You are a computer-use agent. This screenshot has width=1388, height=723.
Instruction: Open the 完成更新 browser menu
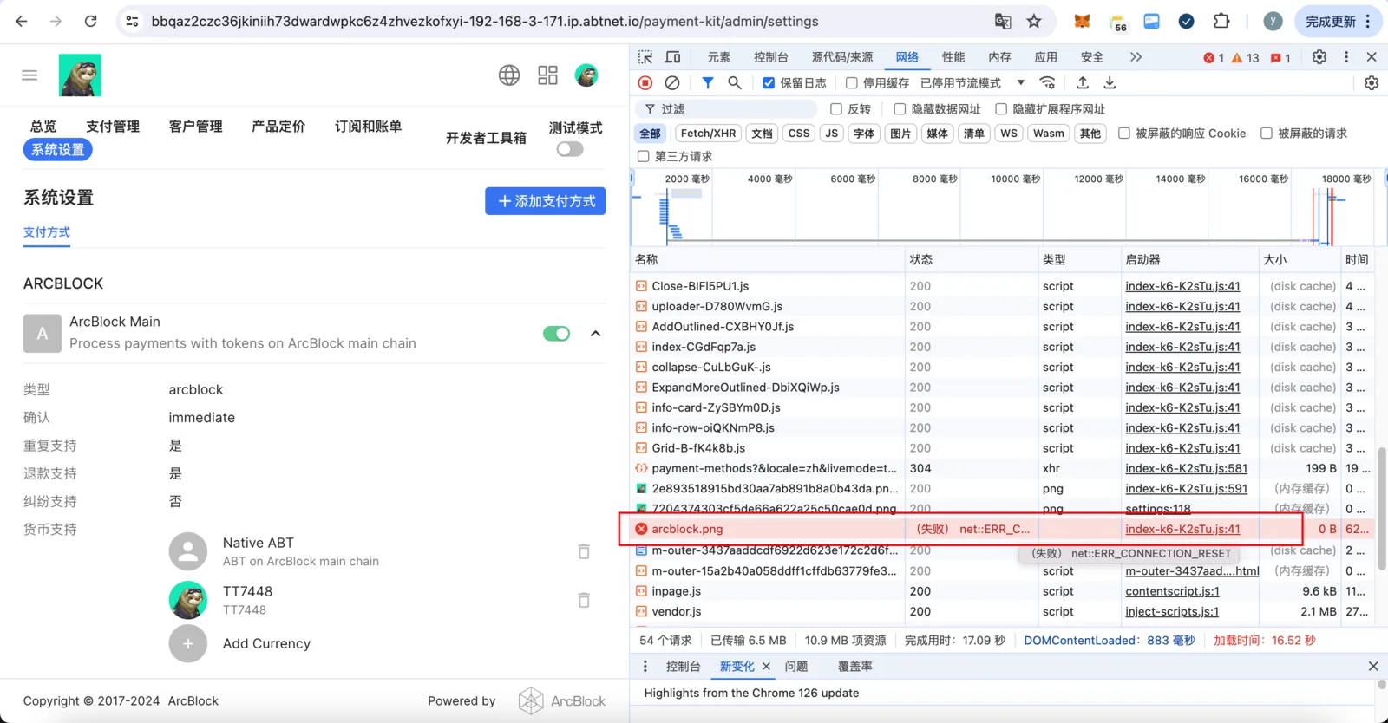point(1339,21)
